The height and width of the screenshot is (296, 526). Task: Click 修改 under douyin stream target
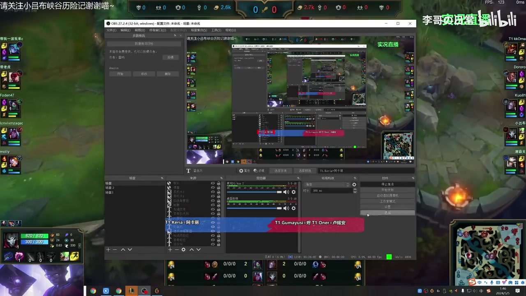[144, 74]
